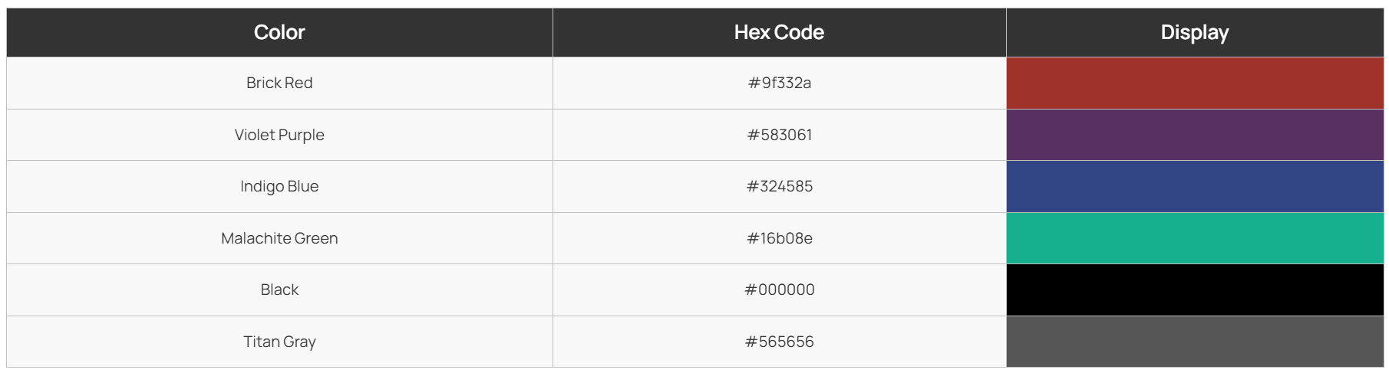Click the #16b08e hex code cell
Screen dimensions: 1389x373
[x=780, y=238]
